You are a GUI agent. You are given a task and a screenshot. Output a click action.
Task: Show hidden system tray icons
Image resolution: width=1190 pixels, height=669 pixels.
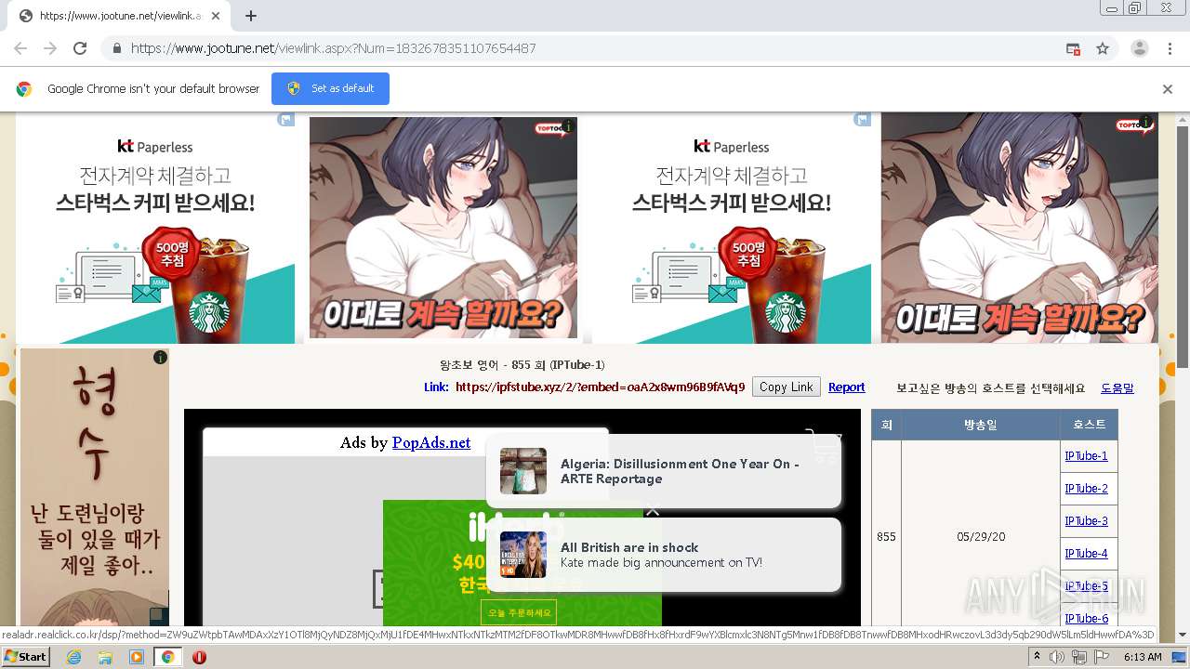[x=1037, y=657]
